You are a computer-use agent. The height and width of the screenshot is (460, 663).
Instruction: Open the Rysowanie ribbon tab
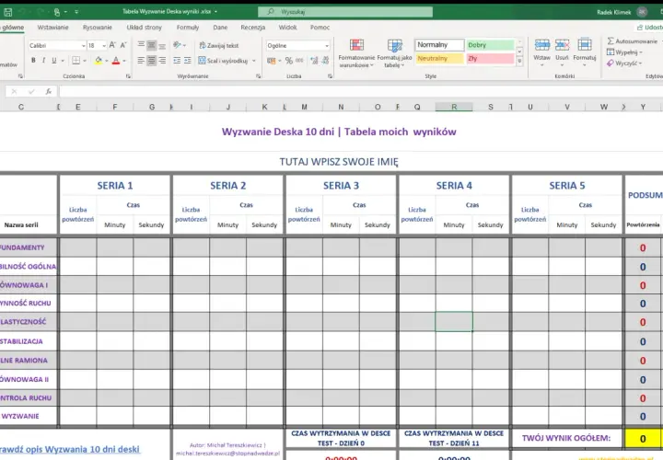[x=98, y=28]
